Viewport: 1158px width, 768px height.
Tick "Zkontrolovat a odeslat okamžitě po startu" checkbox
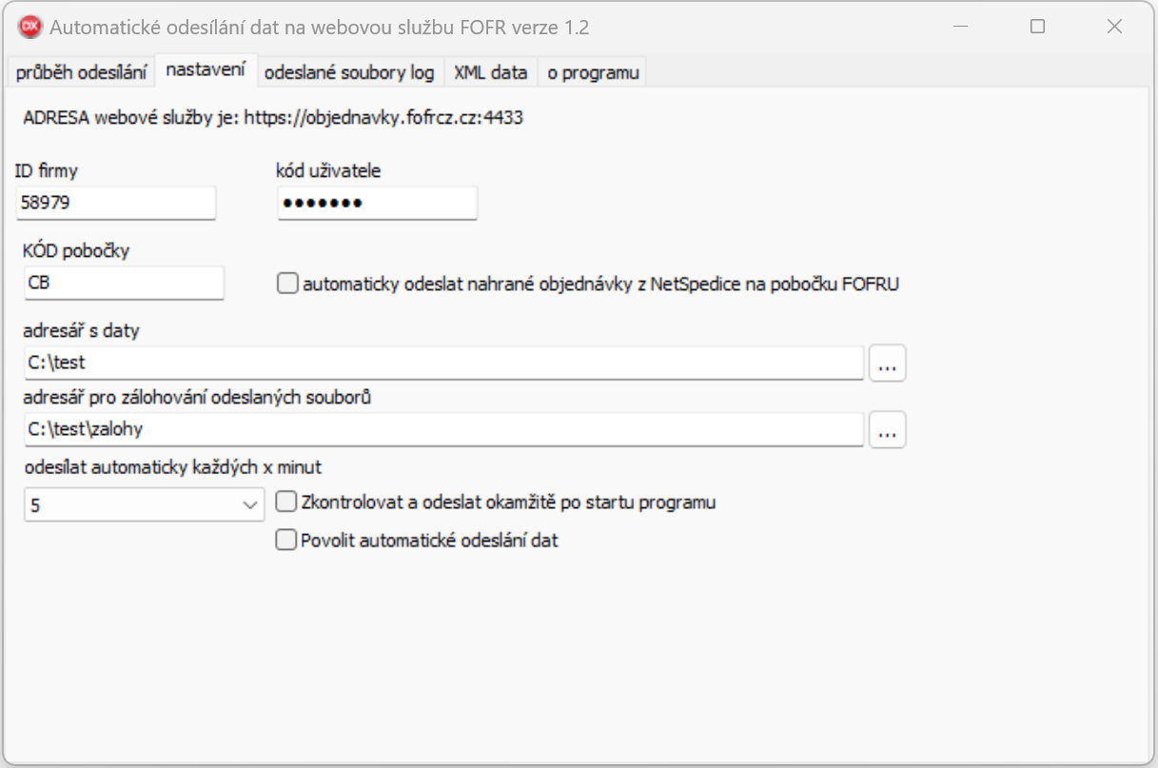point(285,502)
